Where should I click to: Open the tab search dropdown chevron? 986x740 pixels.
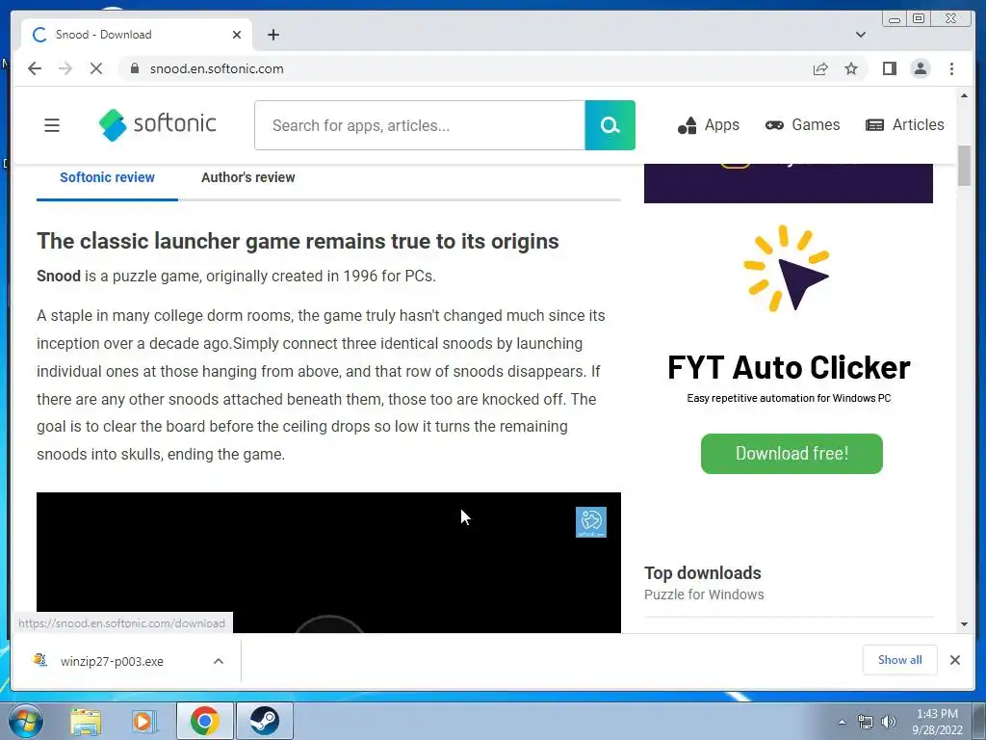[860, 35]
